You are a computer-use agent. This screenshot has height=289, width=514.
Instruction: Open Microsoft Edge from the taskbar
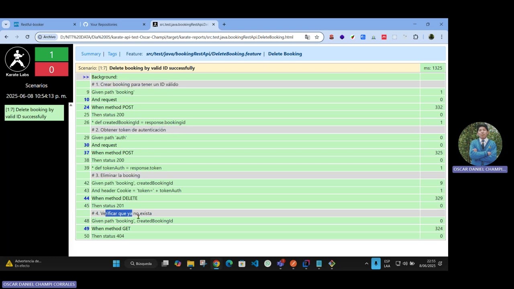(229, 264)
